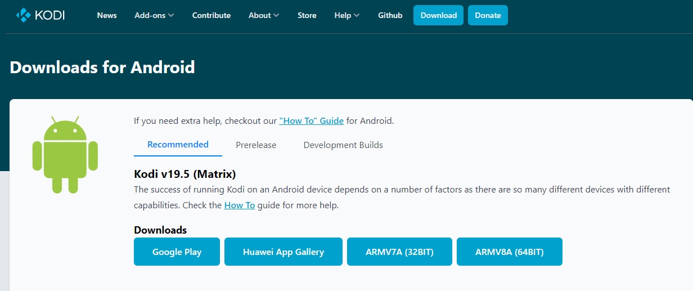Expand the About dropdown menu
This screenshot has height=291, width=693.
pyautogui.click(x=264, y=15)
